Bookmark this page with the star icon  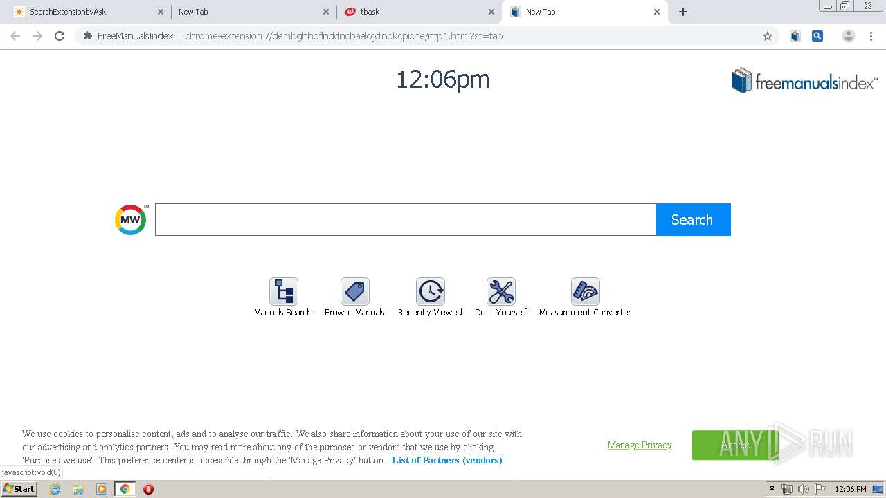pyautogui.click(x=767, y=36)
